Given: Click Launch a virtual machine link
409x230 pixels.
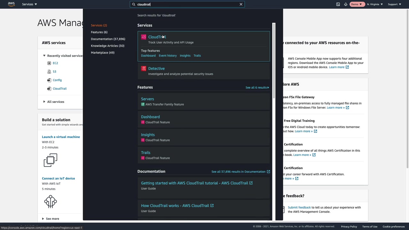Looking at the screenshot, I should [x=61, y=137].
